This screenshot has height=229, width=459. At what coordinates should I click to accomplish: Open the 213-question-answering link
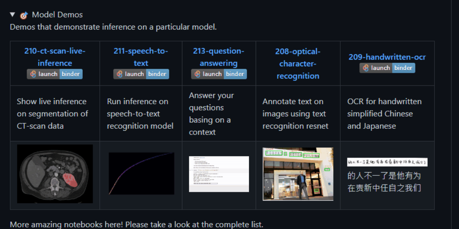219,57
